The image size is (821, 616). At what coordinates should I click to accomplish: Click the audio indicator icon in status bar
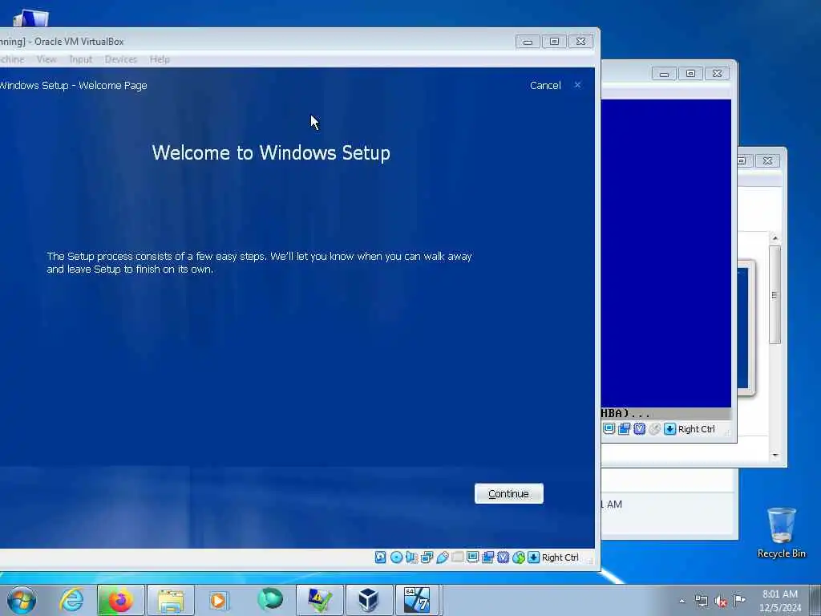[x=411, y=557]
